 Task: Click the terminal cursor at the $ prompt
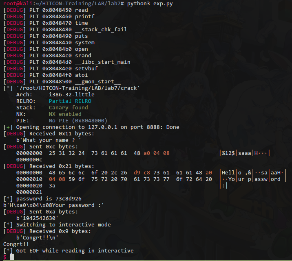(12, 257)
